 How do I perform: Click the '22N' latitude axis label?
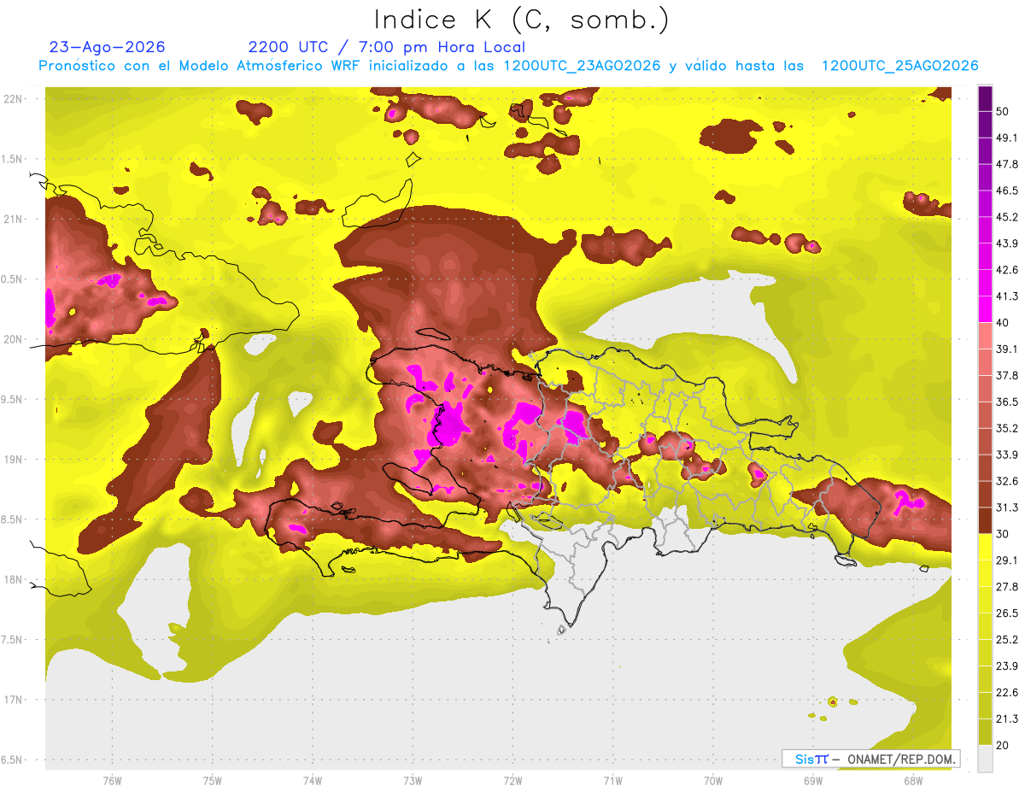13,98
